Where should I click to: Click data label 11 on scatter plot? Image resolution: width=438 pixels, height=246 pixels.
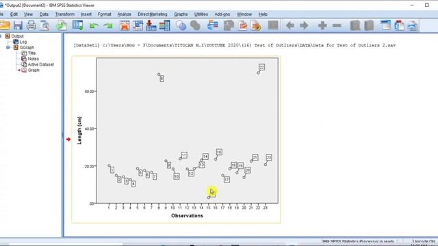tap(184, 155)
